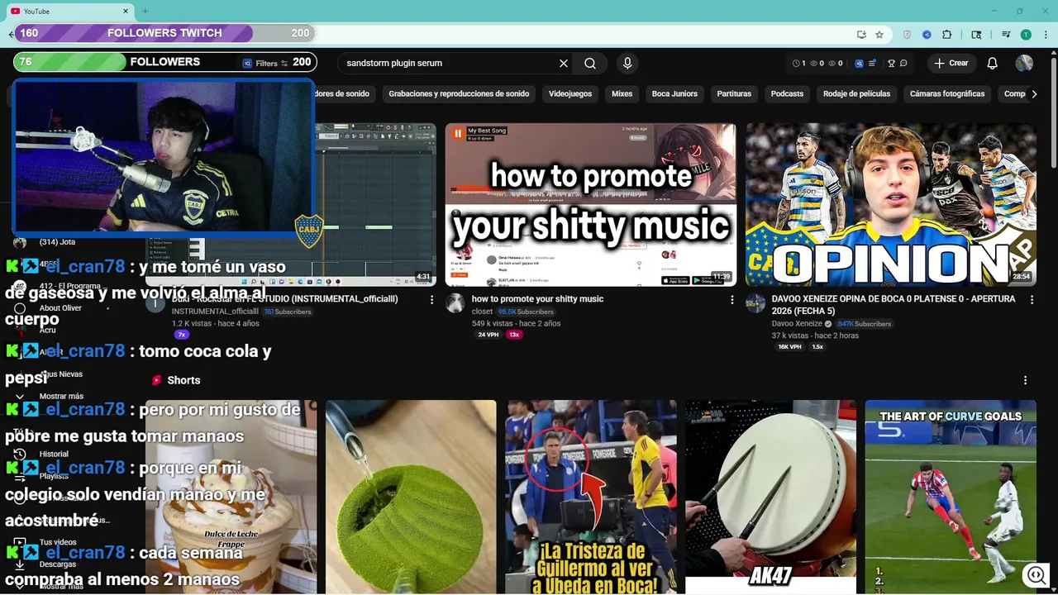Viewport: 1058px width, 595px height.
Task: Click the 24 VPH badge
Action: [488, 335]
